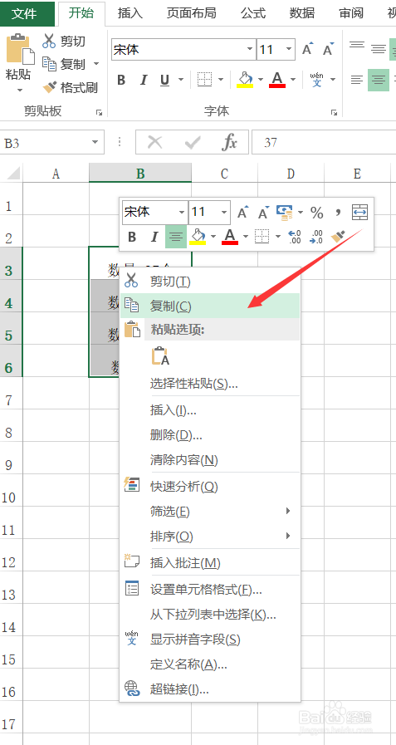
Task: Open the font (字体) group dialog launcher
Action: pos(335,113)
